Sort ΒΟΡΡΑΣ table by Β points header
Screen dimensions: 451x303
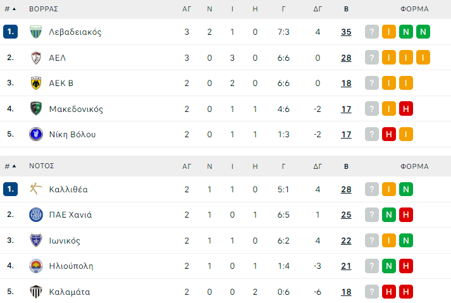pos(346,9)
